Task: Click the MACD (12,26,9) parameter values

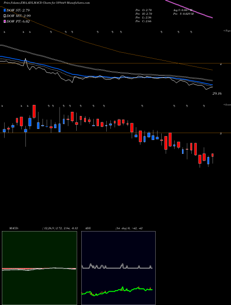Action: tap(60, 228)
